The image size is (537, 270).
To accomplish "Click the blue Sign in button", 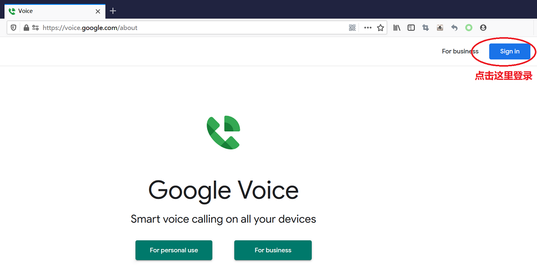I will point(510,51).
